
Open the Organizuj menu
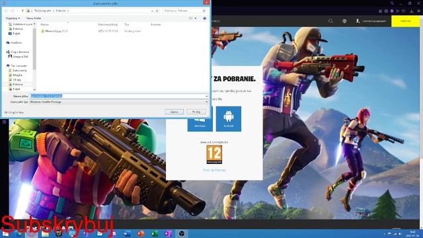tap(13, 18)
